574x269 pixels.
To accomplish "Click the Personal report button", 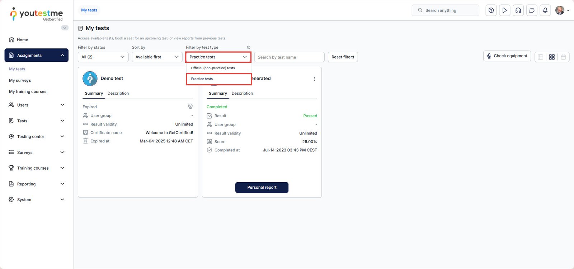I will pos(262,188).
